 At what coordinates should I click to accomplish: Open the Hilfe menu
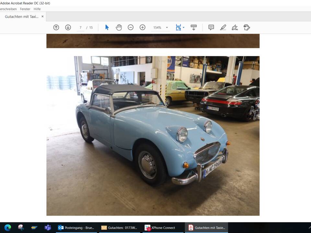37,9
